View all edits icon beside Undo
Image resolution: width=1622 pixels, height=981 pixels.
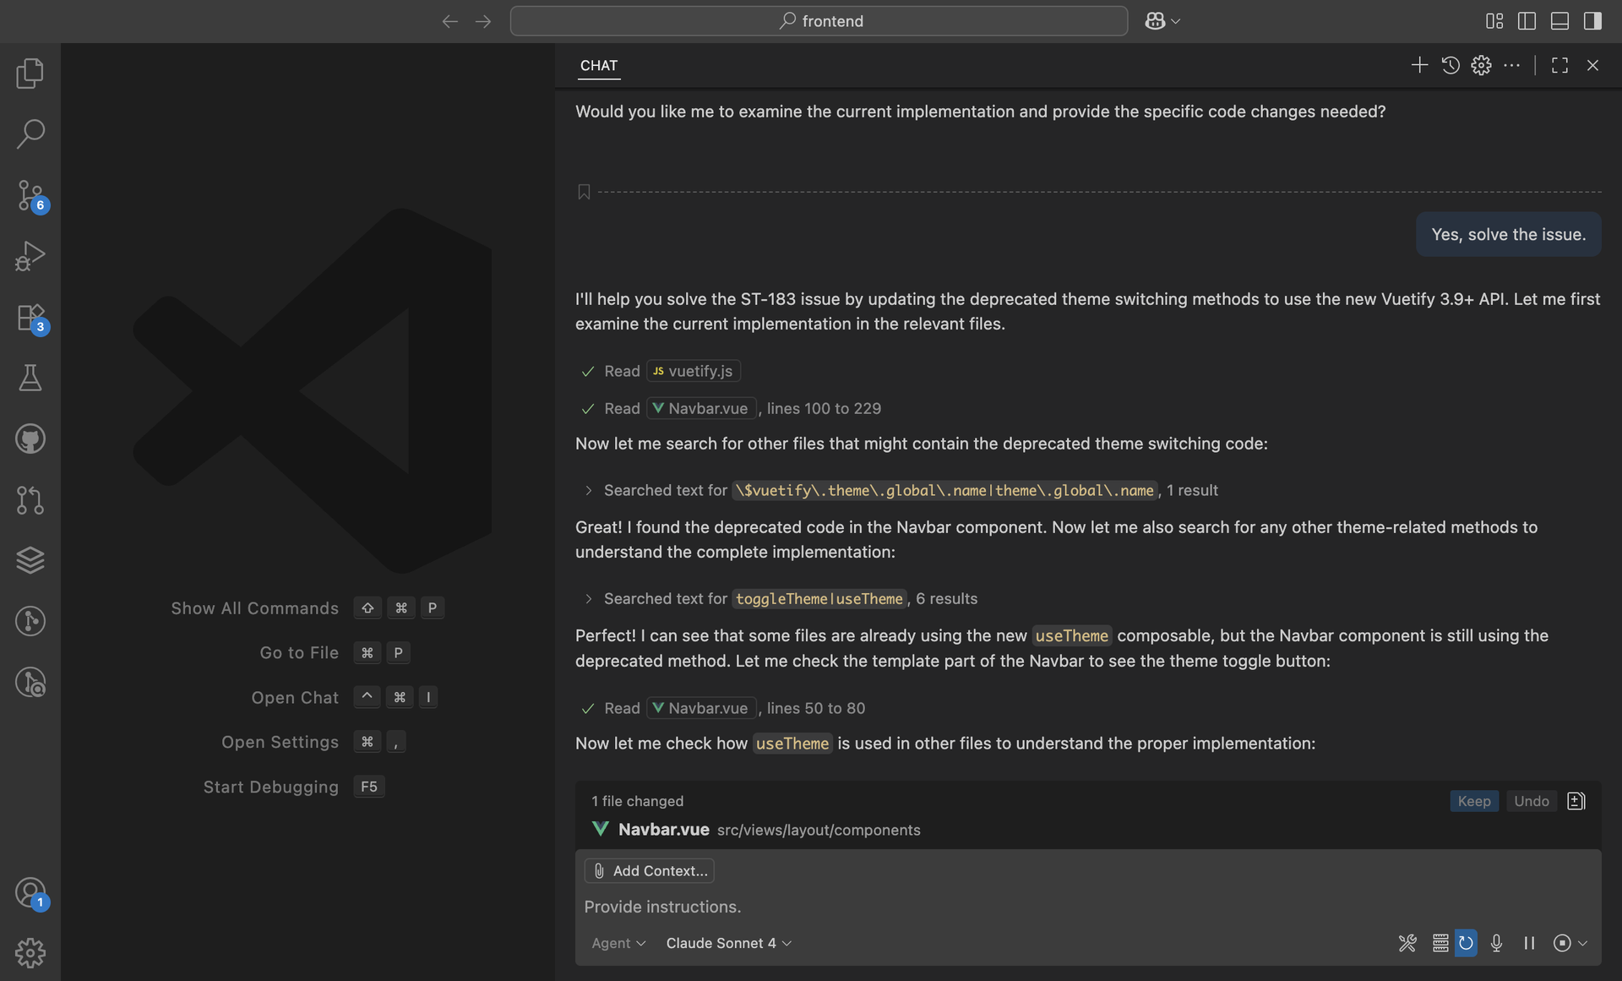(x=1576, y=801)
